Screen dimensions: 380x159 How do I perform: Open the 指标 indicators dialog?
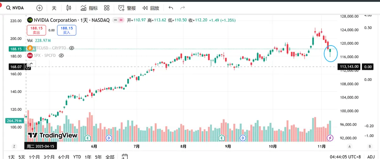click(x=89, y=8)
